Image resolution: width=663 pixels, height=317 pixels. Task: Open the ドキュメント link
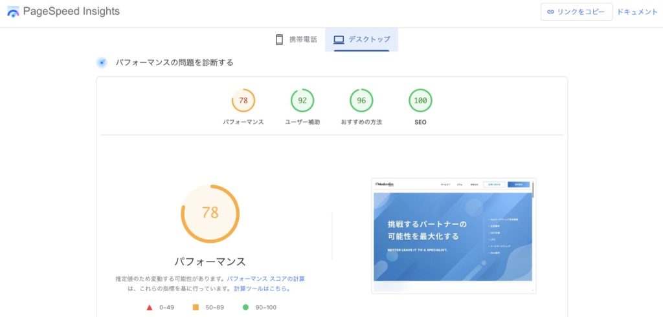tap(637, 12)
